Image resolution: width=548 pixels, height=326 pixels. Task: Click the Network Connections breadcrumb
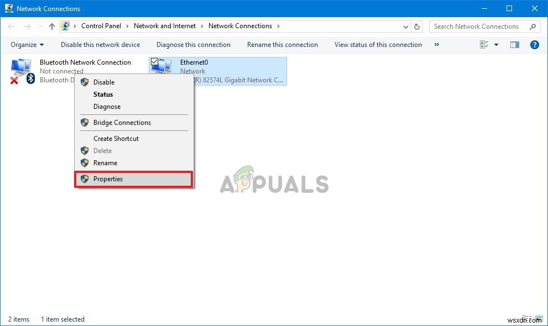[240, 26]
